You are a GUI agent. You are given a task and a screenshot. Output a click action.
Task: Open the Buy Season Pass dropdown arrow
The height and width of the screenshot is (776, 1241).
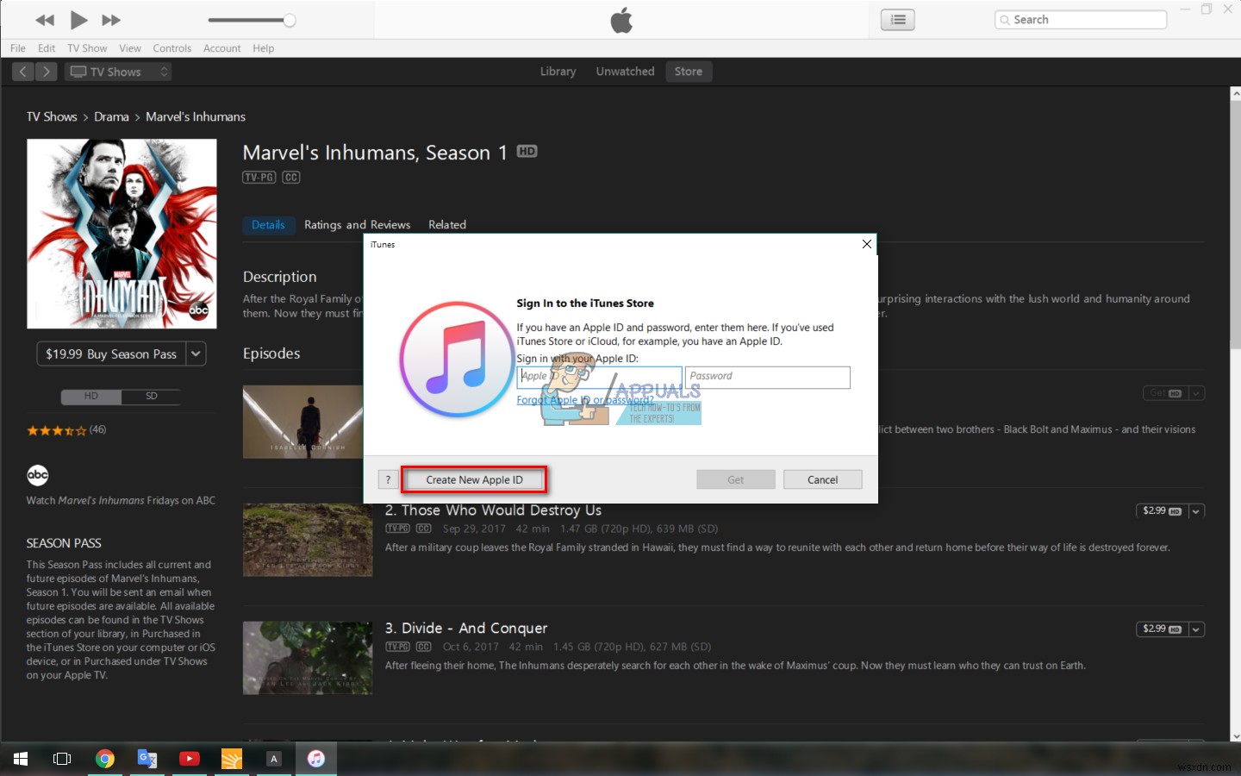pos(196,354)
